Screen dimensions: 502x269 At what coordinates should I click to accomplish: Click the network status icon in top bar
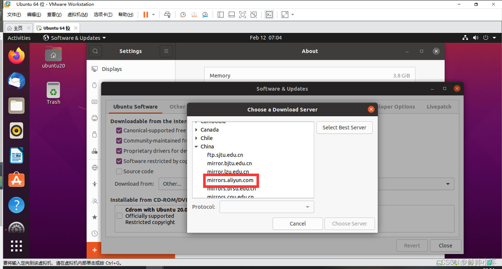pyautogui.click(x=465, y=38)
